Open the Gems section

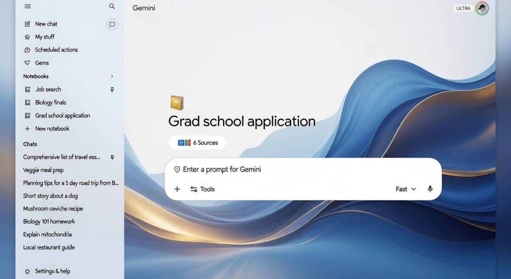(x=42, y=63)
